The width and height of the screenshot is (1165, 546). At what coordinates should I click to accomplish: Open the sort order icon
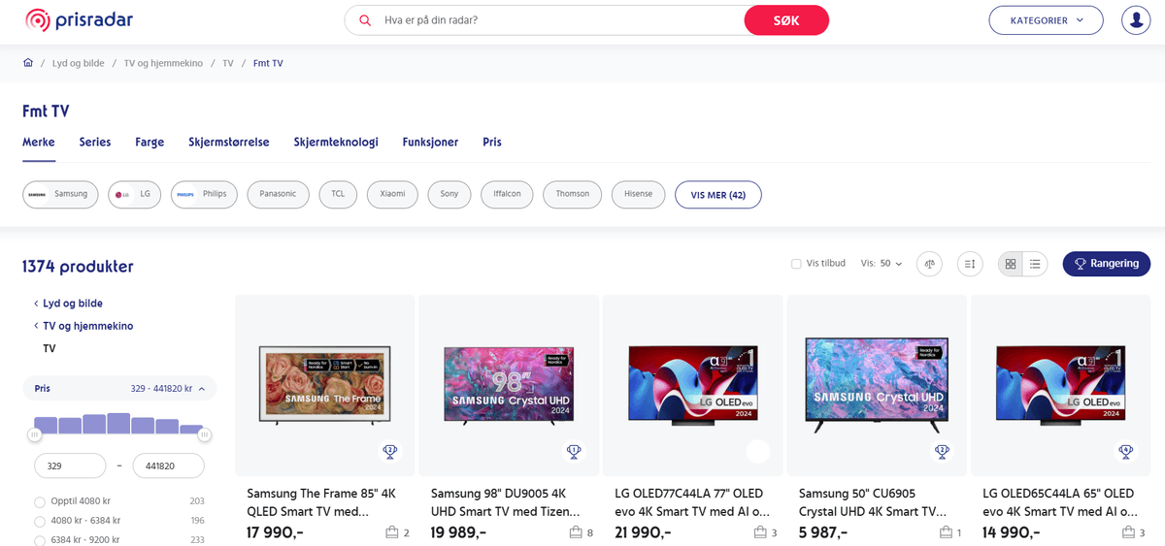[970, 264]
